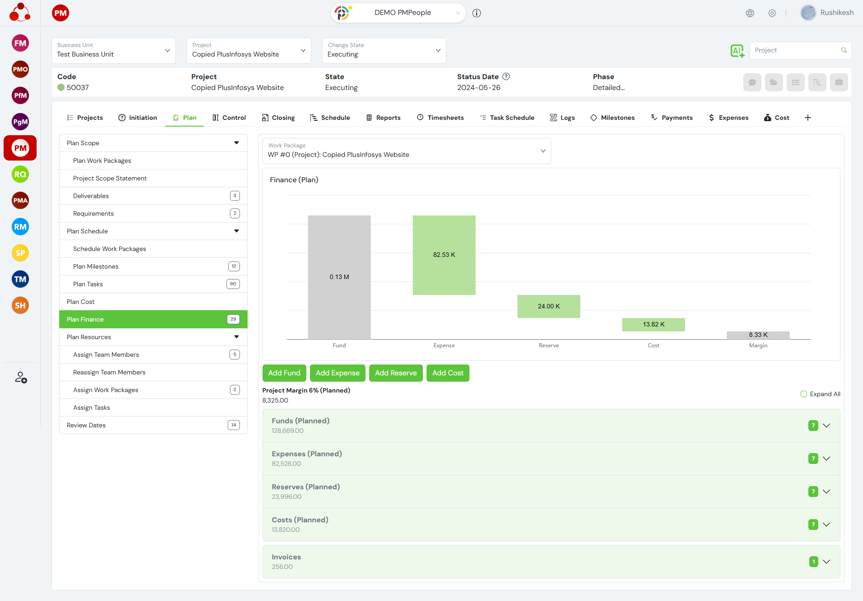Switch to the Milestones tab

(x=612, y=118)
